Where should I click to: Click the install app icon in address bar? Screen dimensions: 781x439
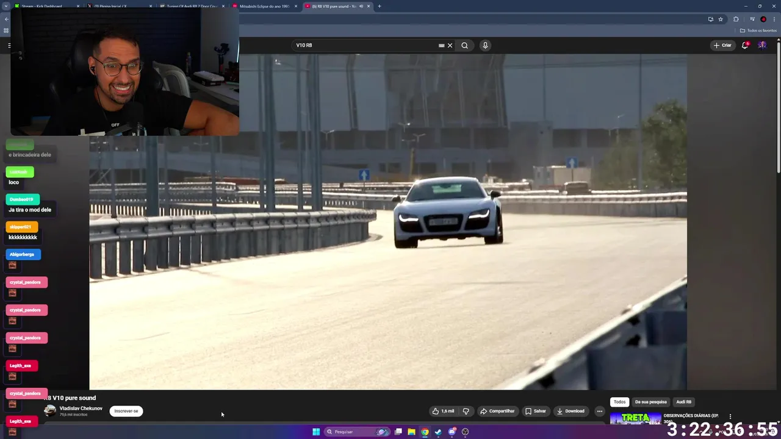(x=711, y=19)
